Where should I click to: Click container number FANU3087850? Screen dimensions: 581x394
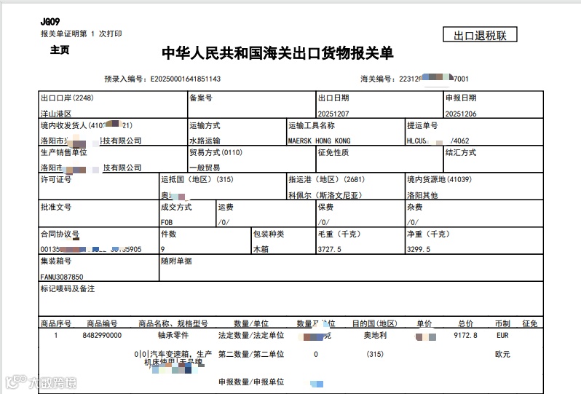click(x=62, y=277)
